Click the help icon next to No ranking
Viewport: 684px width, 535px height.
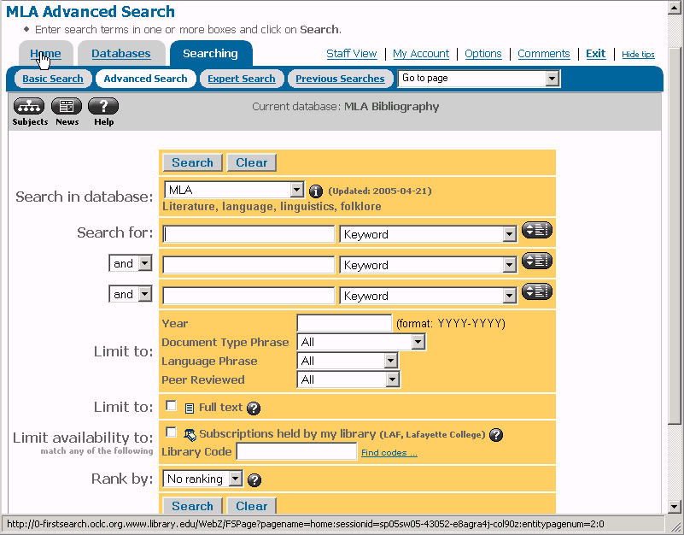pos(254,480)
